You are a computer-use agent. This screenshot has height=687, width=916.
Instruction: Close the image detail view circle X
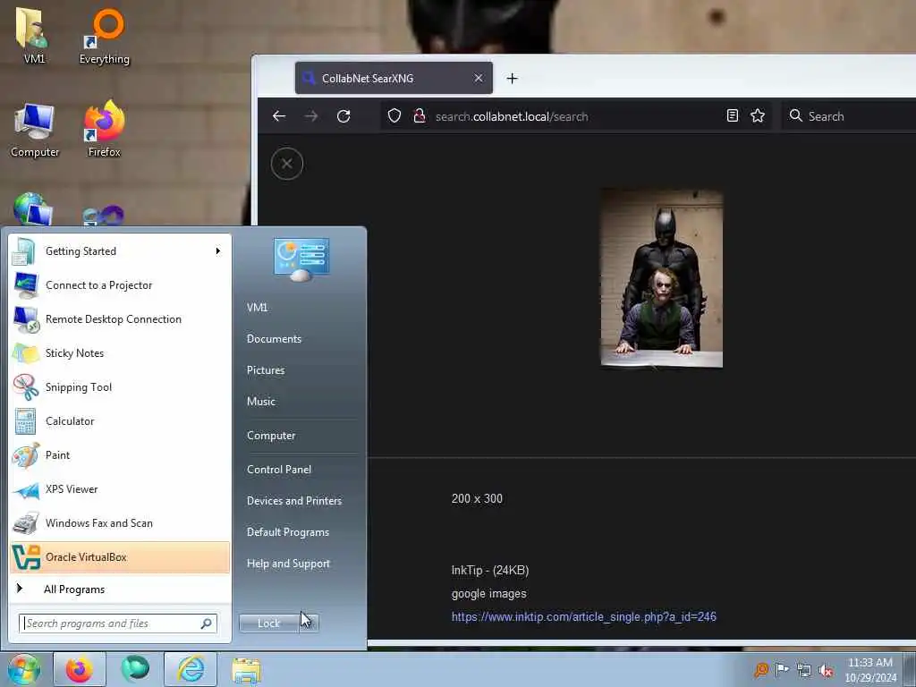287,164
